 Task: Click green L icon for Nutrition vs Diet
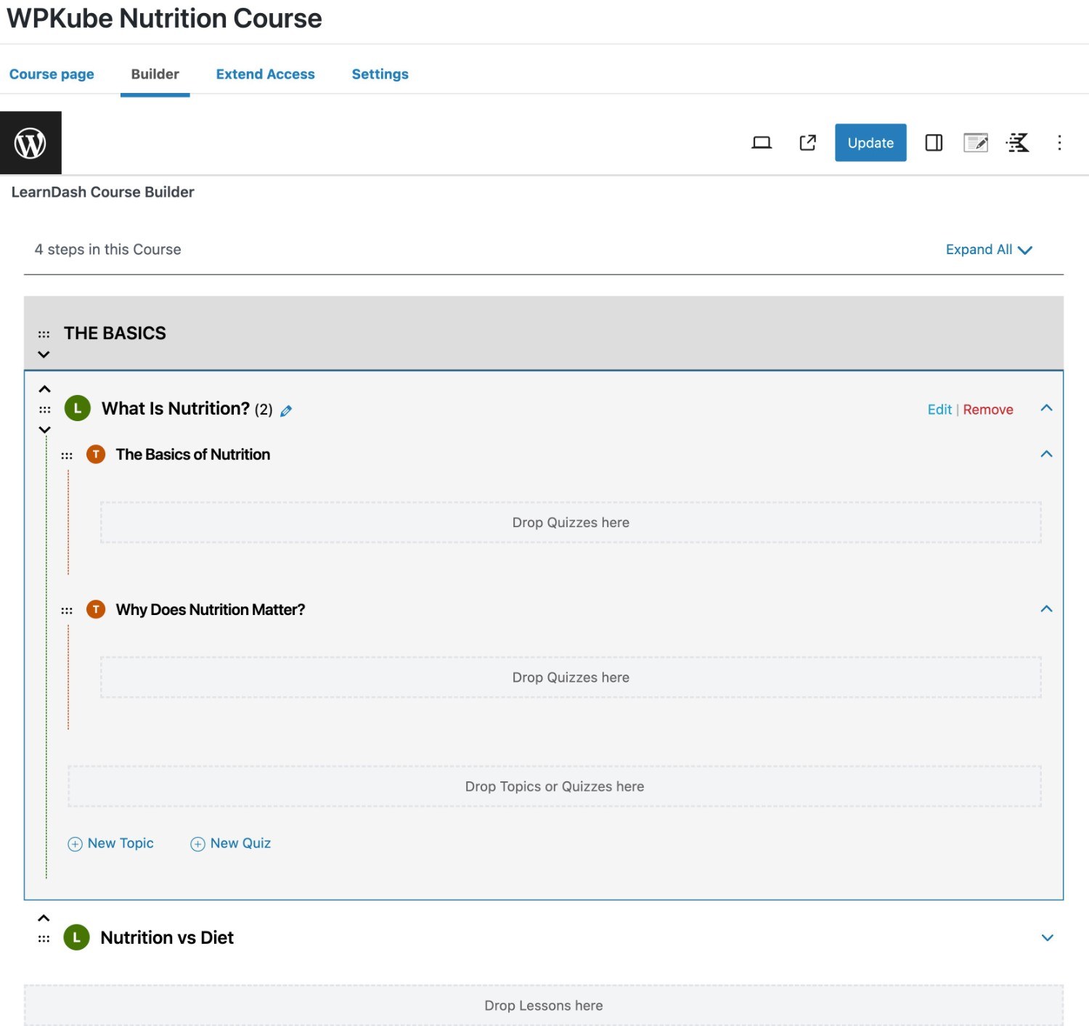point(77,937)
